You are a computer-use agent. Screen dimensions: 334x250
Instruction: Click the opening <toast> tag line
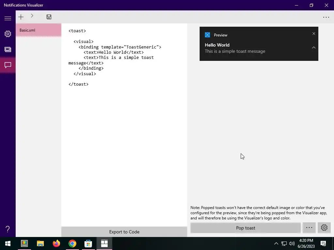(77, 31)
